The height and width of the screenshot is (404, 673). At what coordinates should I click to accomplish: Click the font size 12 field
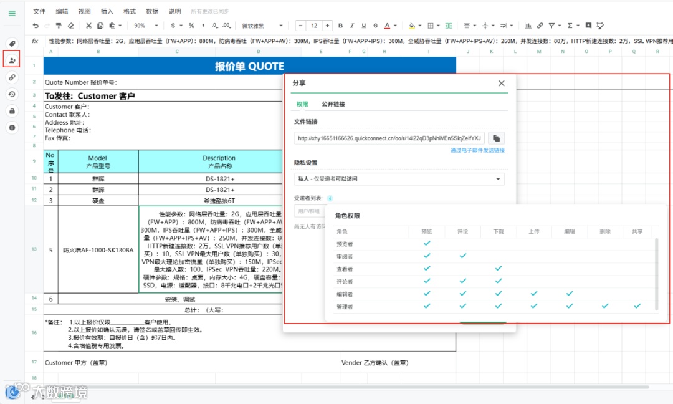[x=314, y=26]
